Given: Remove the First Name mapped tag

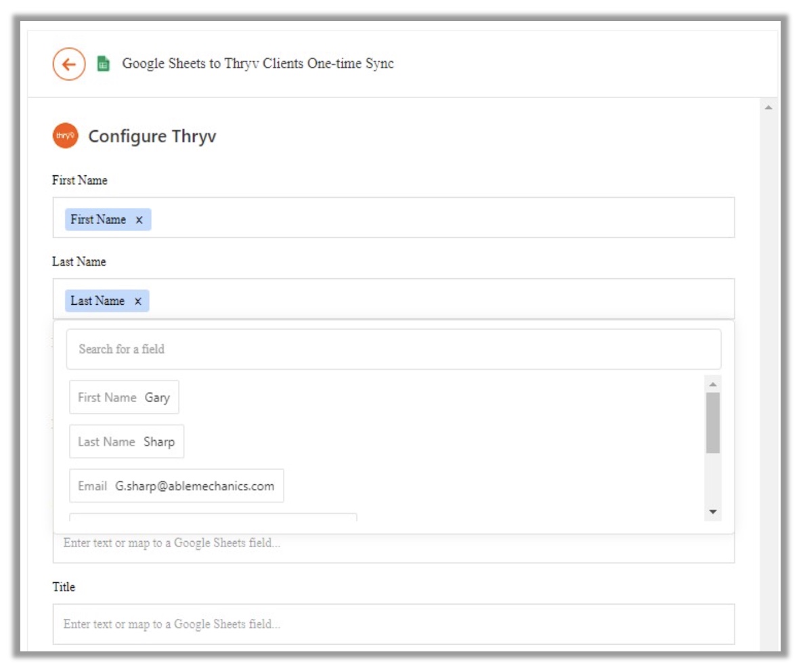Looking at the screenshot, I should 139,220.
